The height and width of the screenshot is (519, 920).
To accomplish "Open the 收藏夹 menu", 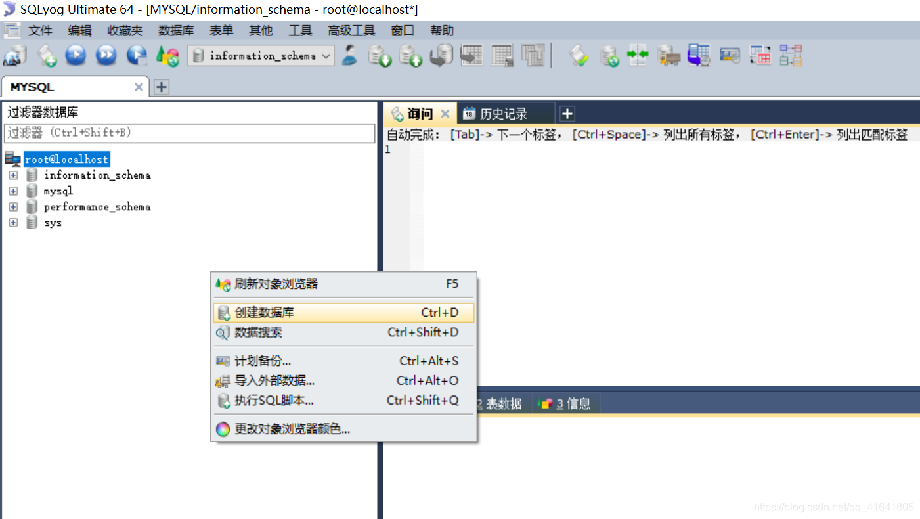I will tap(125, 30).
